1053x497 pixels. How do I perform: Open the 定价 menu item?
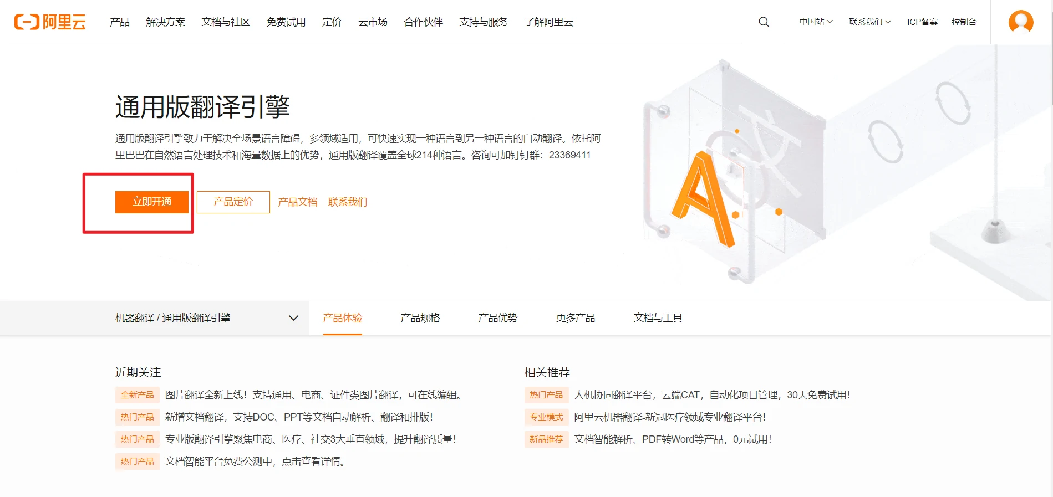click(332, 22)
